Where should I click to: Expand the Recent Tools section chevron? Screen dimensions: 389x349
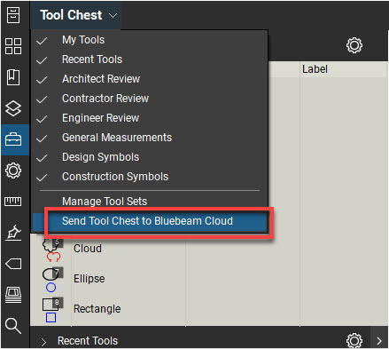coord(43,342)
